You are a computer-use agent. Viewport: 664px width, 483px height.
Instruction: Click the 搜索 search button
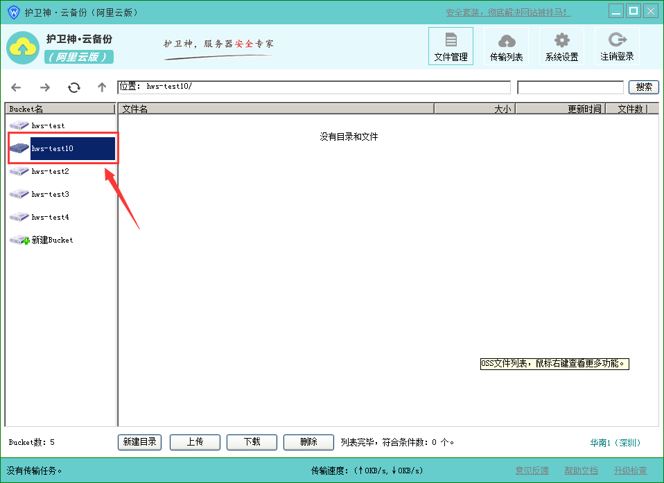tap(643, 87)
